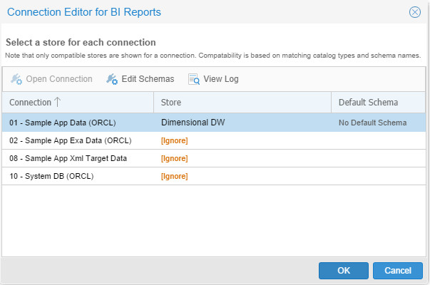Confirm with the OK button
Viewport: 430px width, 285px height.
tap(344, 271)
